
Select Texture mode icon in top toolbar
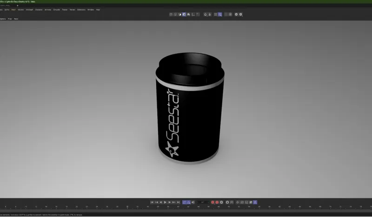188,14
